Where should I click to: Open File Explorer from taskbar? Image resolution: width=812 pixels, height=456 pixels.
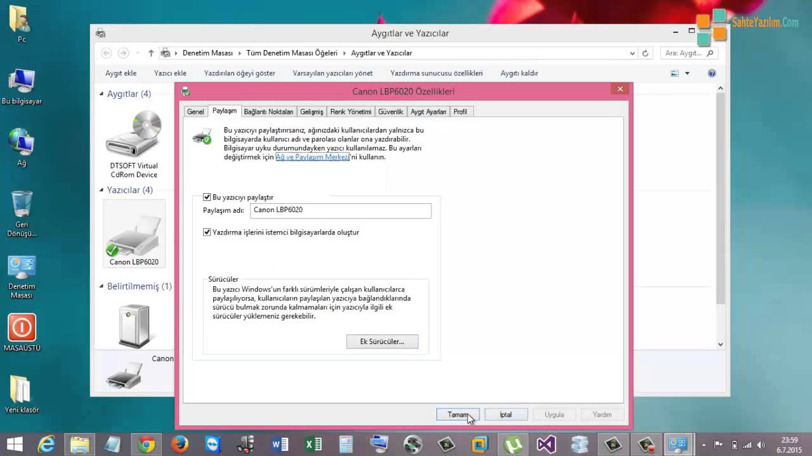pyautogui.click(x=80, y=445)
